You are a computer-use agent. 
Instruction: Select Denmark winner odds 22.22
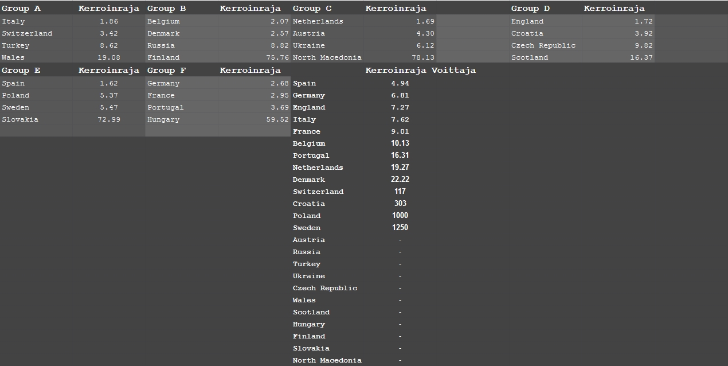pos(400,180)
